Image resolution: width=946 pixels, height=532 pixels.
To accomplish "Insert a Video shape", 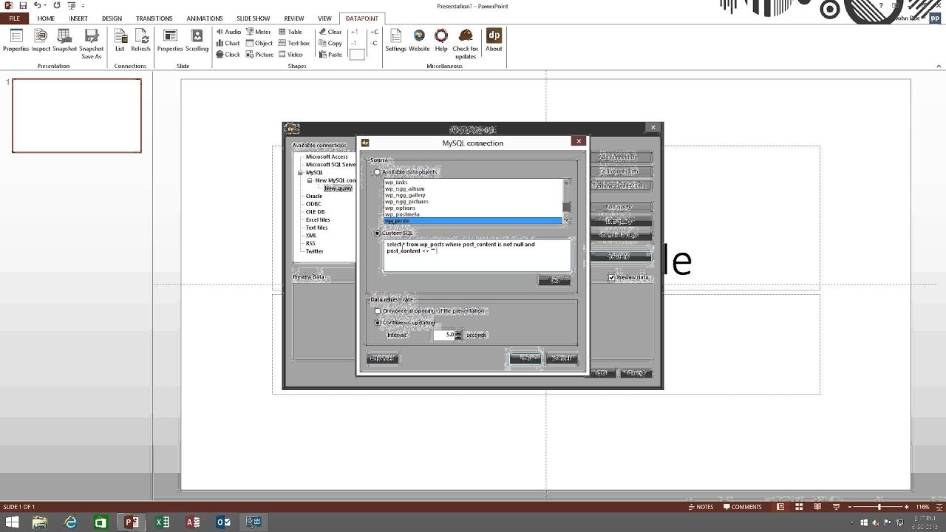I will 290,55.
